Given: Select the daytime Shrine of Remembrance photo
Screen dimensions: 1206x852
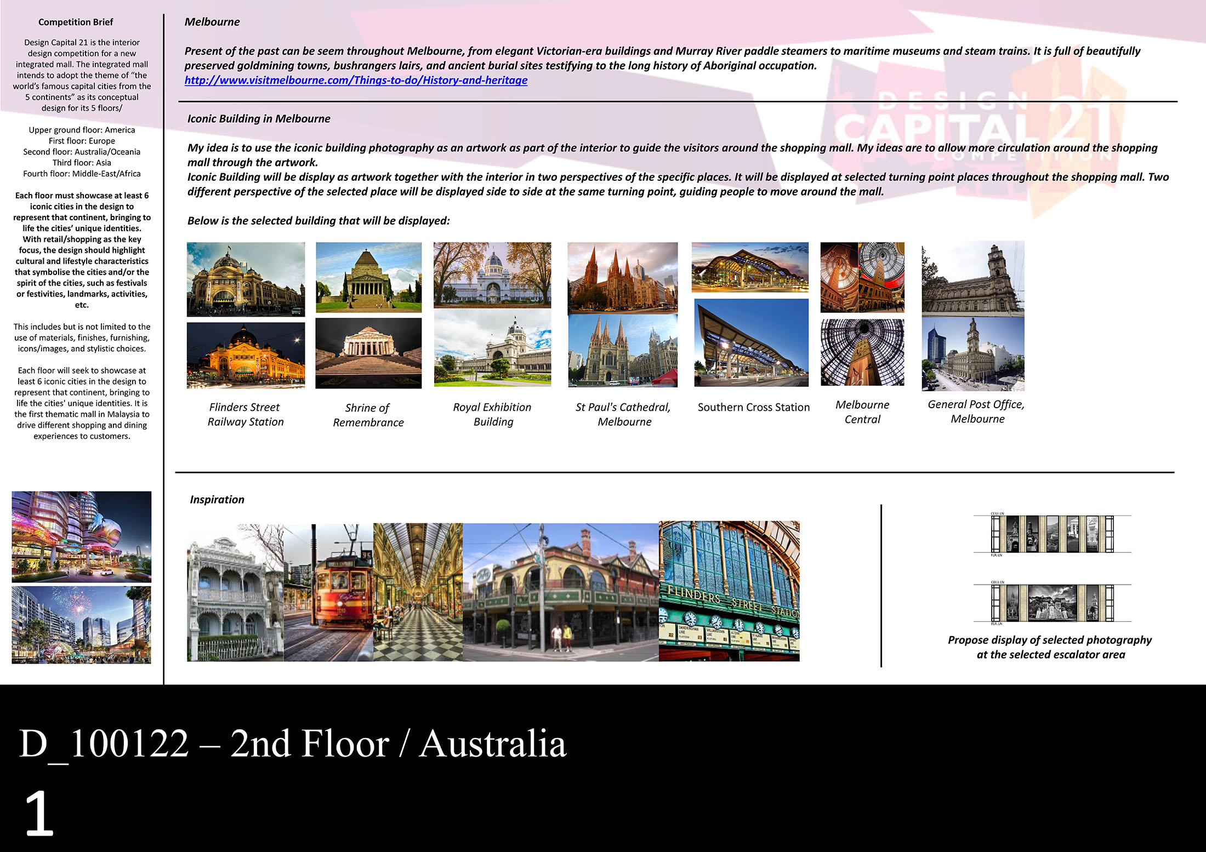Looking at the screenshot, I should tap(368, 277).
